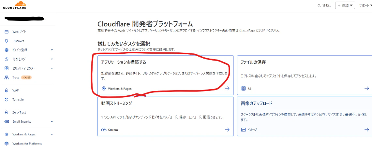Click the セキュリティ センター icon
372x152 pixels.
(x=7, y=68)
